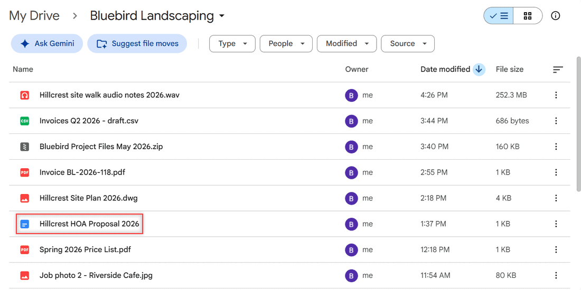The image size is (581, 290).
Task: Open the audio icon of Hillcrest site walk .wav
Action: (24, 95)
